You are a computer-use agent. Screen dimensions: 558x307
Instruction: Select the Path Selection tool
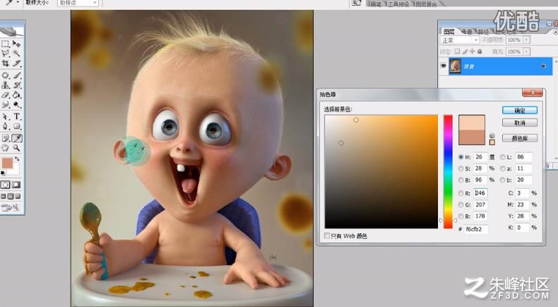[x=6, y=117]
